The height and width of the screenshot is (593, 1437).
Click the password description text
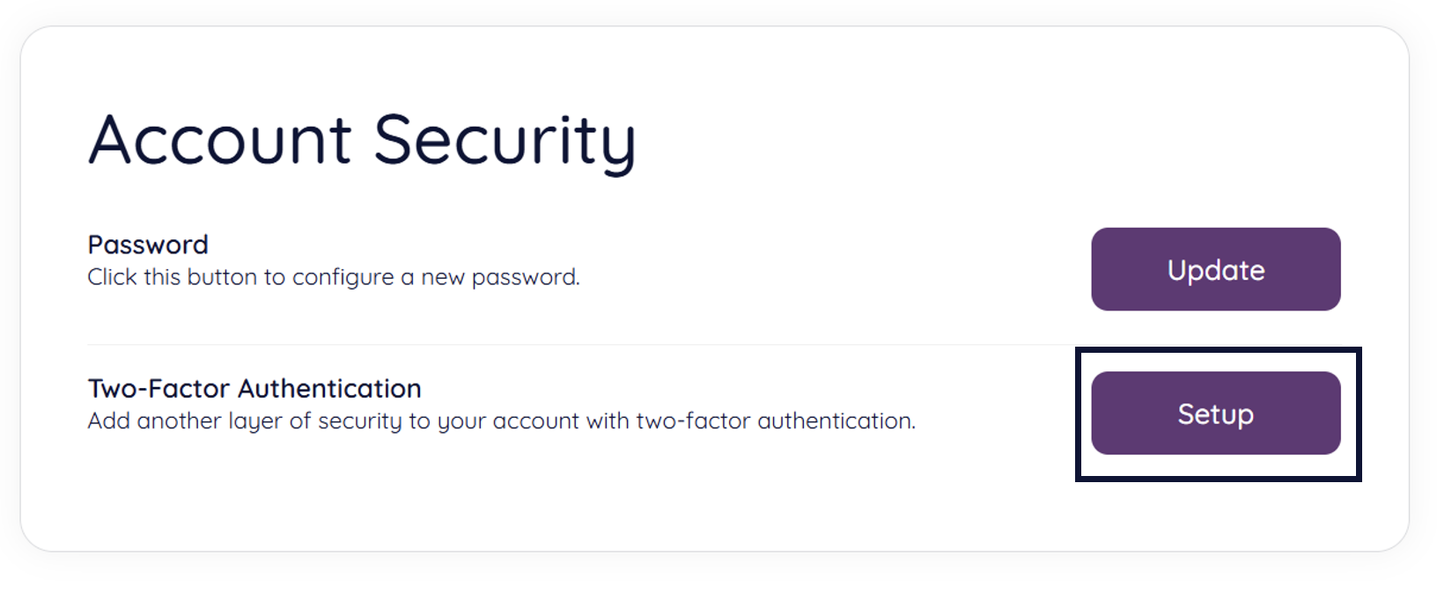click(x=334, y=277)
